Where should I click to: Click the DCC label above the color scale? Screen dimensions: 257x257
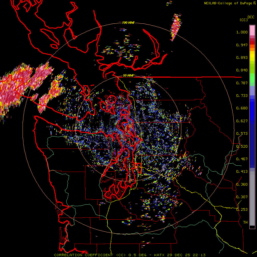(x=251, y=17)
